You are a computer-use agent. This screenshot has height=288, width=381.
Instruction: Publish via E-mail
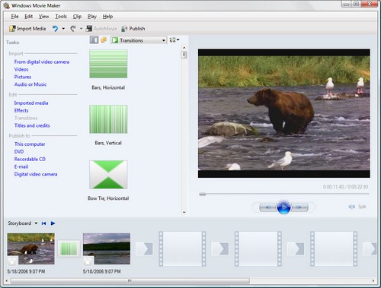(x=21, y=166)
